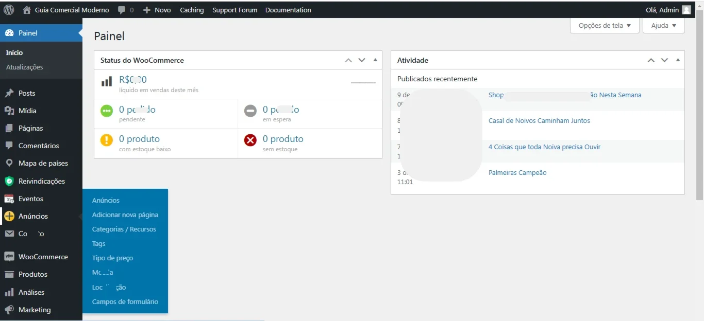Open the Casal de Noivos Caminham Juntos post

click(x=539, y=120)
